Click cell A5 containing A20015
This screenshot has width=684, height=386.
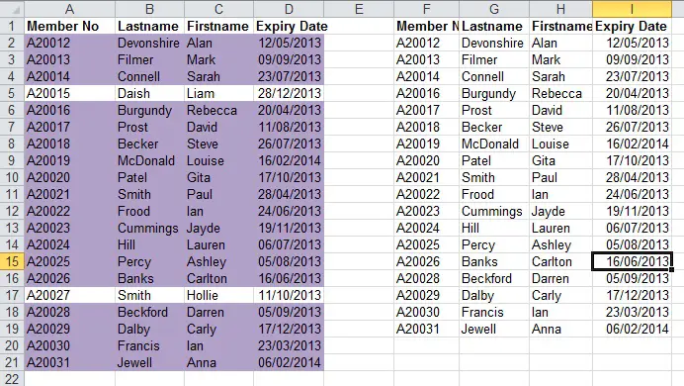pos(70,93)
